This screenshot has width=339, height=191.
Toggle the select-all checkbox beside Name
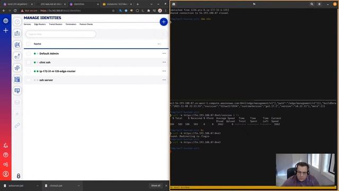click(x=29, y=44)
